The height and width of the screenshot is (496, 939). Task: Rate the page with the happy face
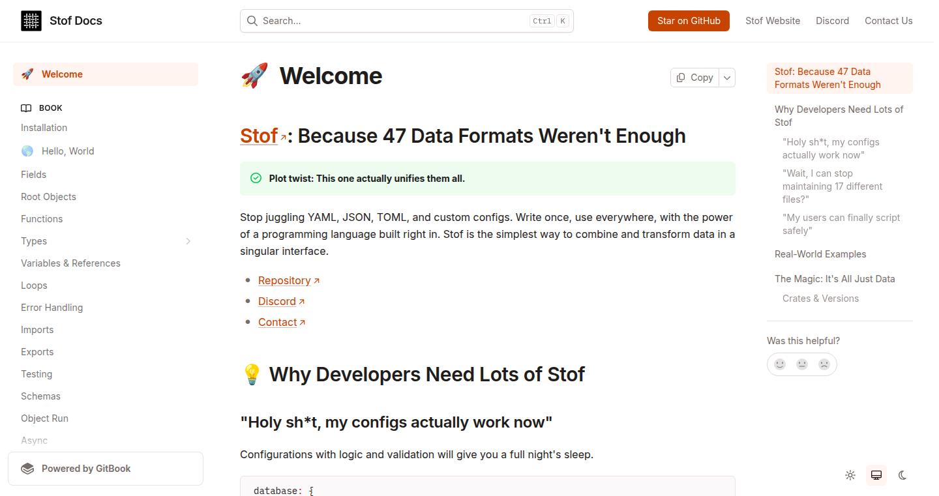[780, 364]
